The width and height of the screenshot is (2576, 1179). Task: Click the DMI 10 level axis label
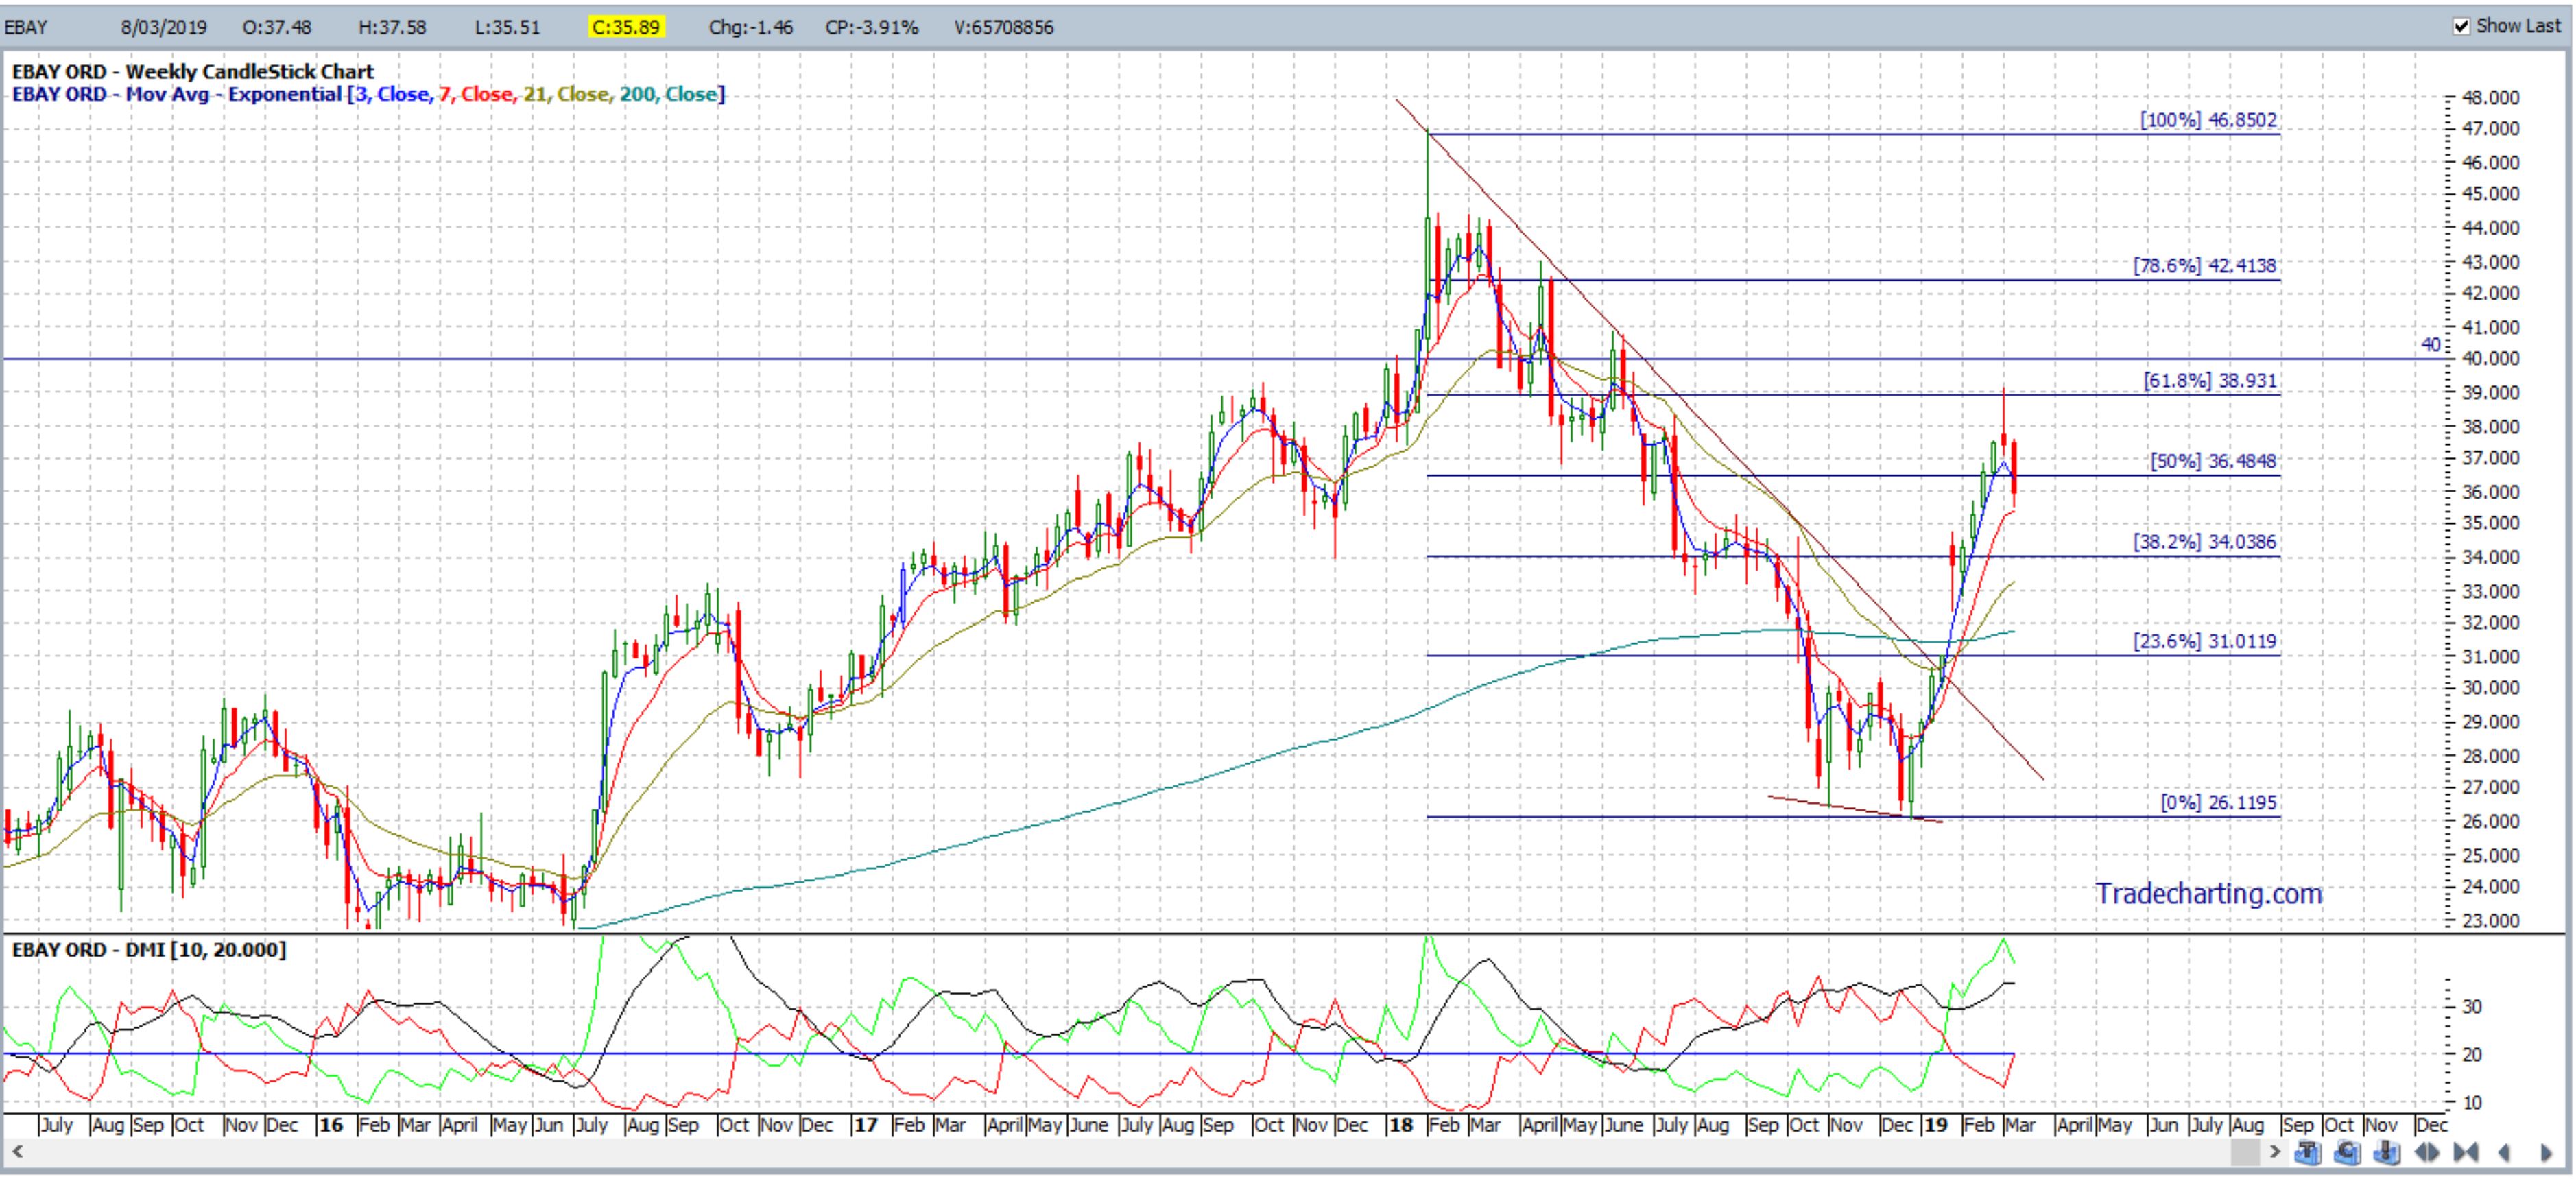(x=2472, y=1102)
